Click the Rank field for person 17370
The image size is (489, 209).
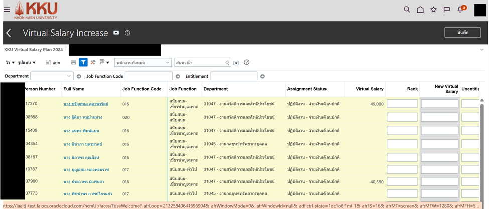coord(402,104)
